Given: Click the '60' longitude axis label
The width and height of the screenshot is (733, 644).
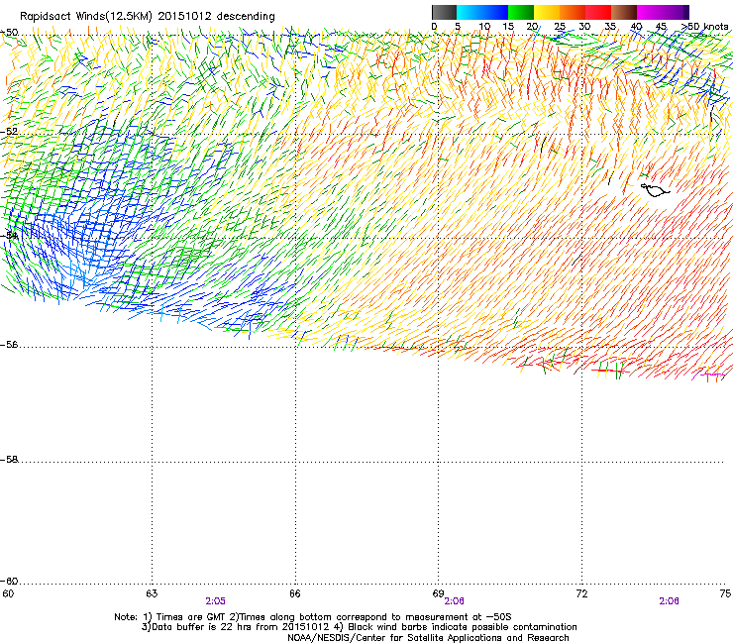Looking at the screenshot, I should pos(8,593).
